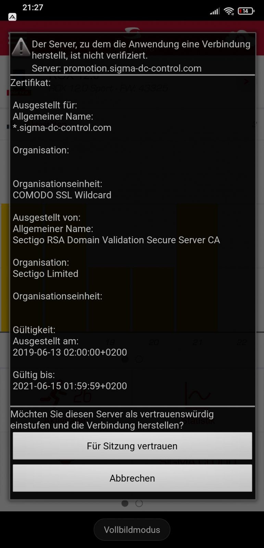Viewport: 264px width, 548px height.
Task: Open the notification icon below the clock
Action: [12, 17]
